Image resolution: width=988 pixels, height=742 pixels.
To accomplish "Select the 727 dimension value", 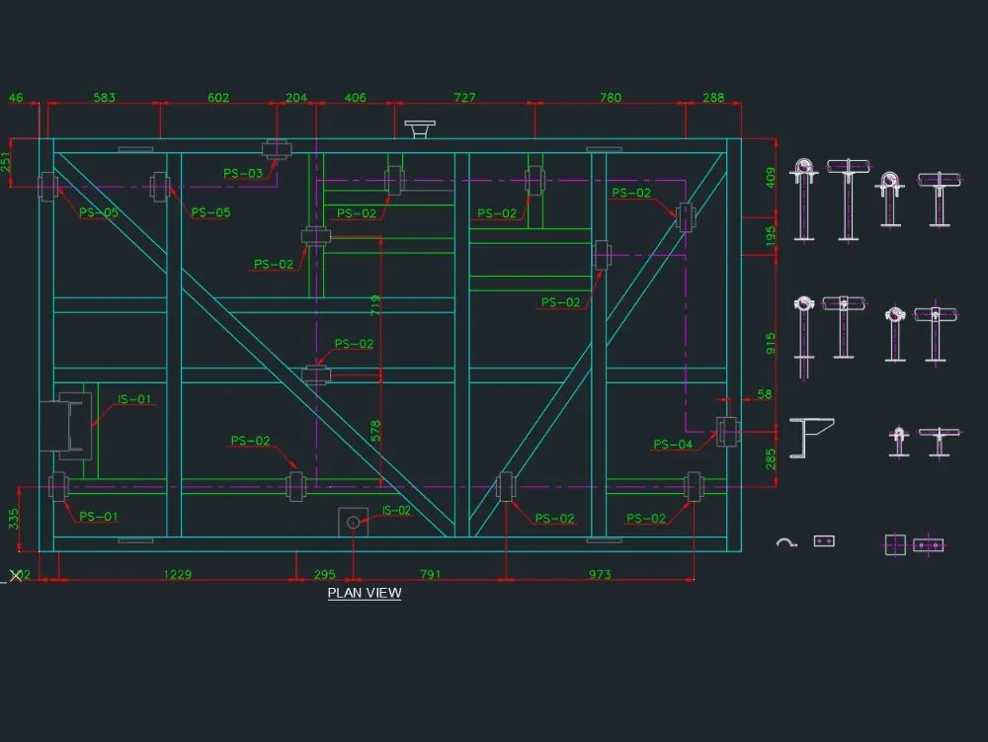I will point(464,98).
